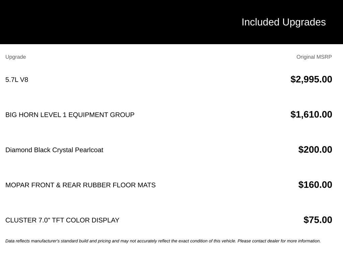This screenshot has width=343, height=257.
Task: Click the Included Upgrades heading
Action: click(283, 22)
